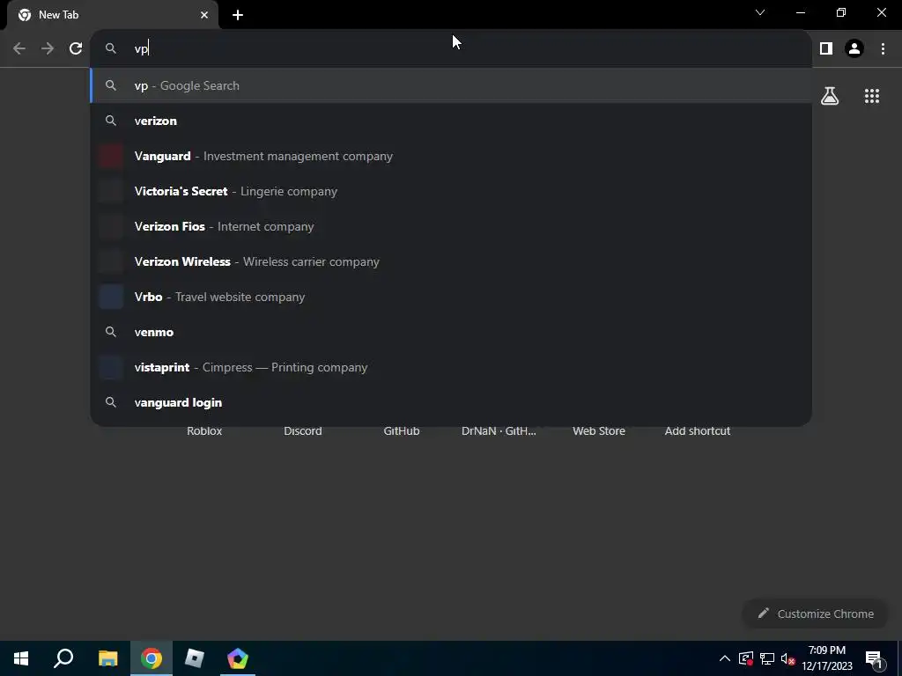Expand the hidden system tray icons
The height and width of the screenshot is (676, 902).
pos(725,658)
